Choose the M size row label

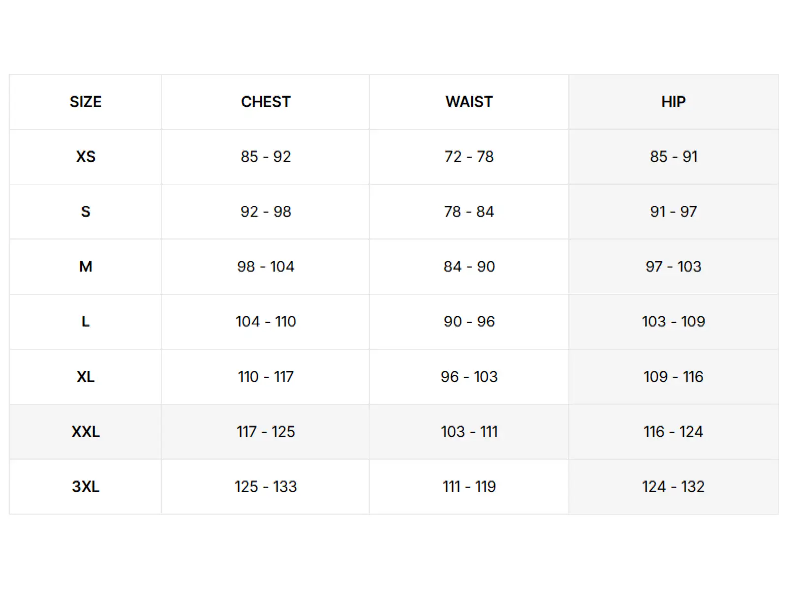tap(86, 267)
